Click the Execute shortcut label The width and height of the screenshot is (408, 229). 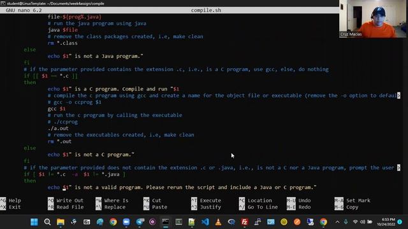point(210,200)
